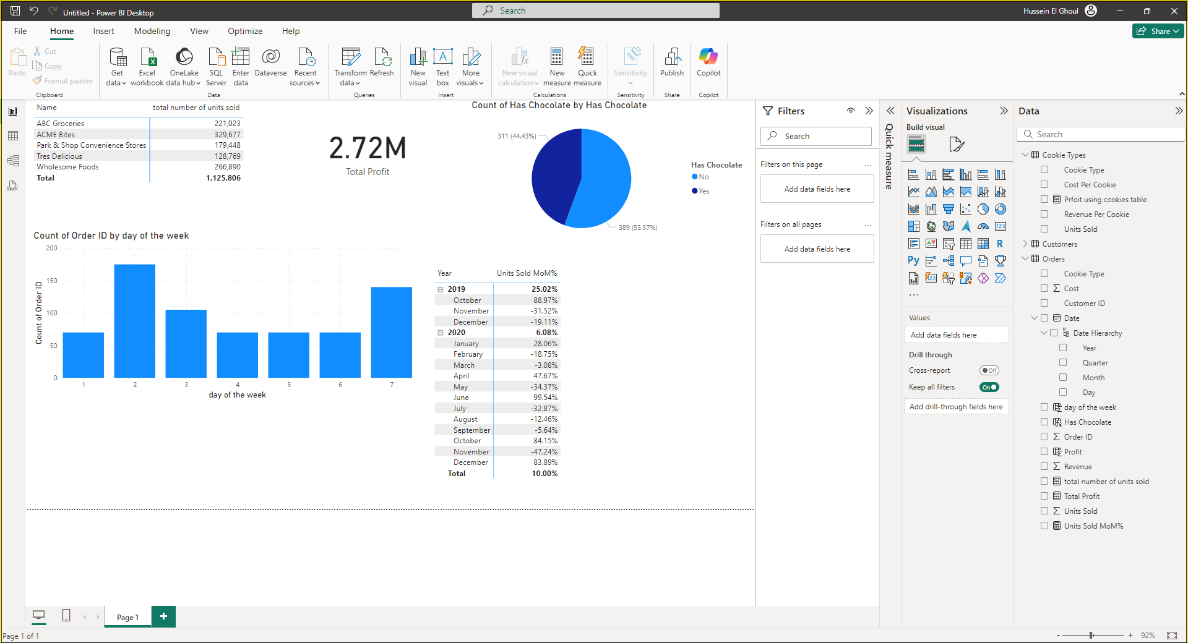Check the Has Chocolate field checkbox

point(1044,422)
